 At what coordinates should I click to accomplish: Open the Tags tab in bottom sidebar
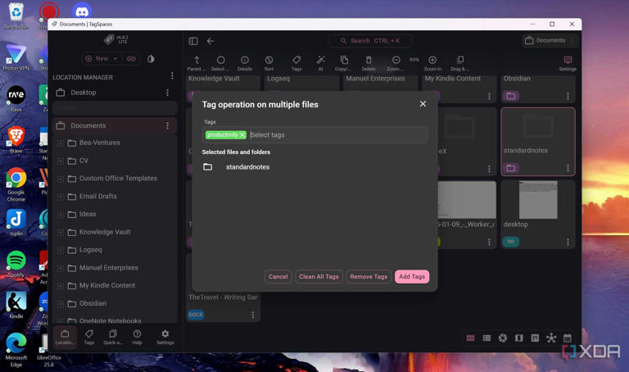pyautogui.click(x=89, y=337)
